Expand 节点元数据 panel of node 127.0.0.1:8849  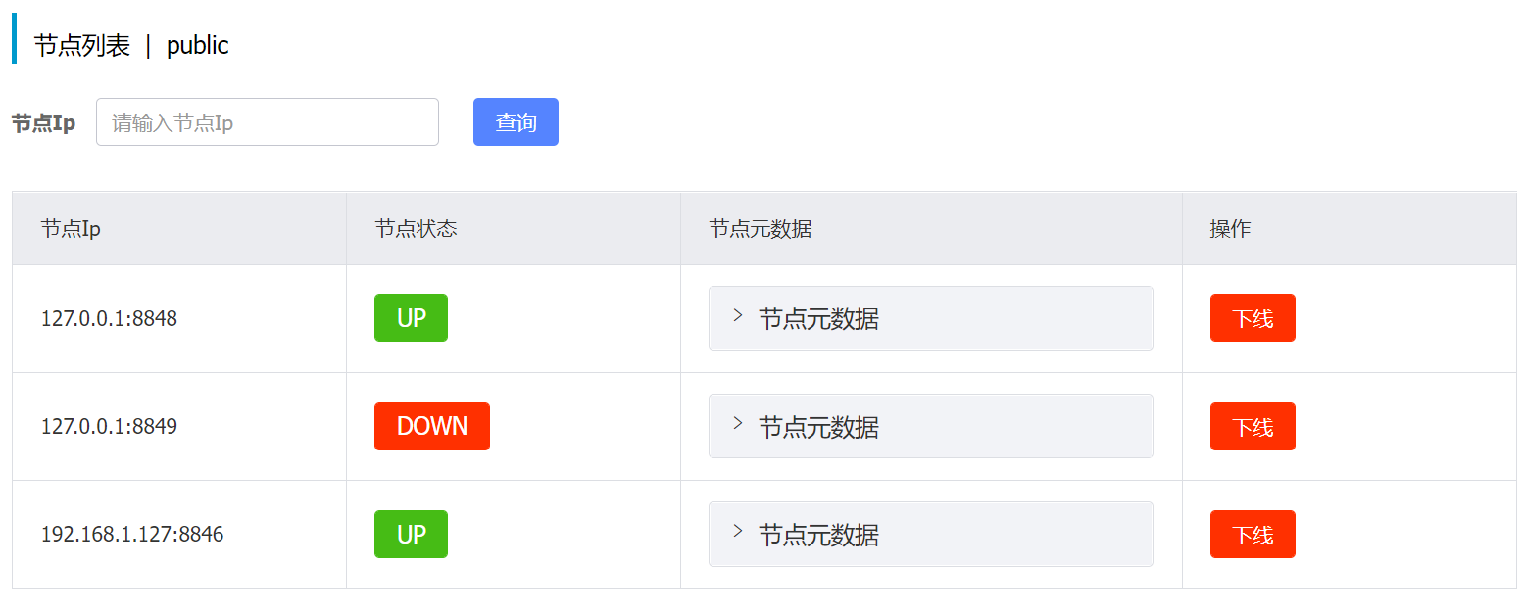click(929, 427)
